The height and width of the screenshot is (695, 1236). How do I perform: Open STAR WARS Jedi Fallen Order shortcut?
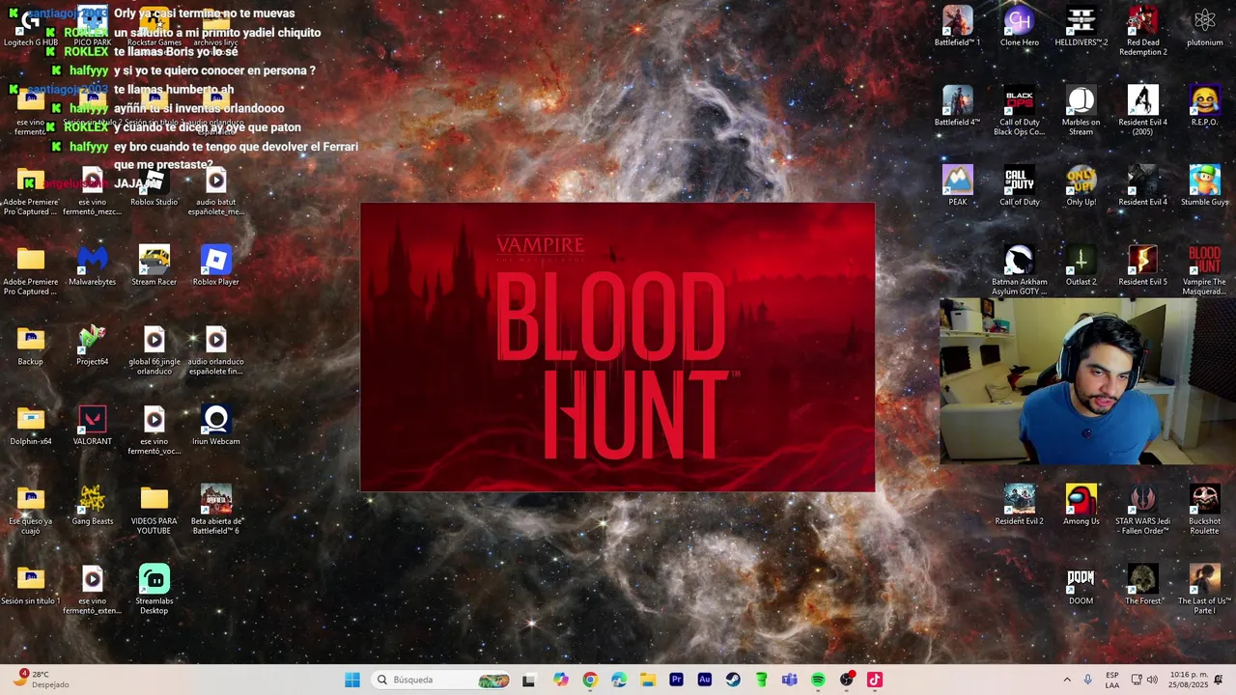(1142, 509)
